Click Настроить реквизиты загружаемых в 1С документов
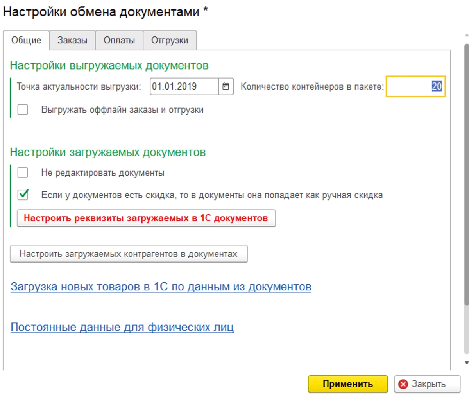469x394 pixels. (146, 218)
